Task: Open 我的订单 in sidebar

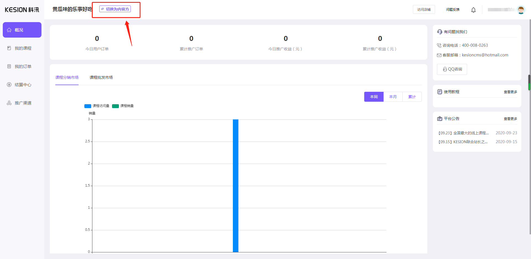Action: coord(23,67)
